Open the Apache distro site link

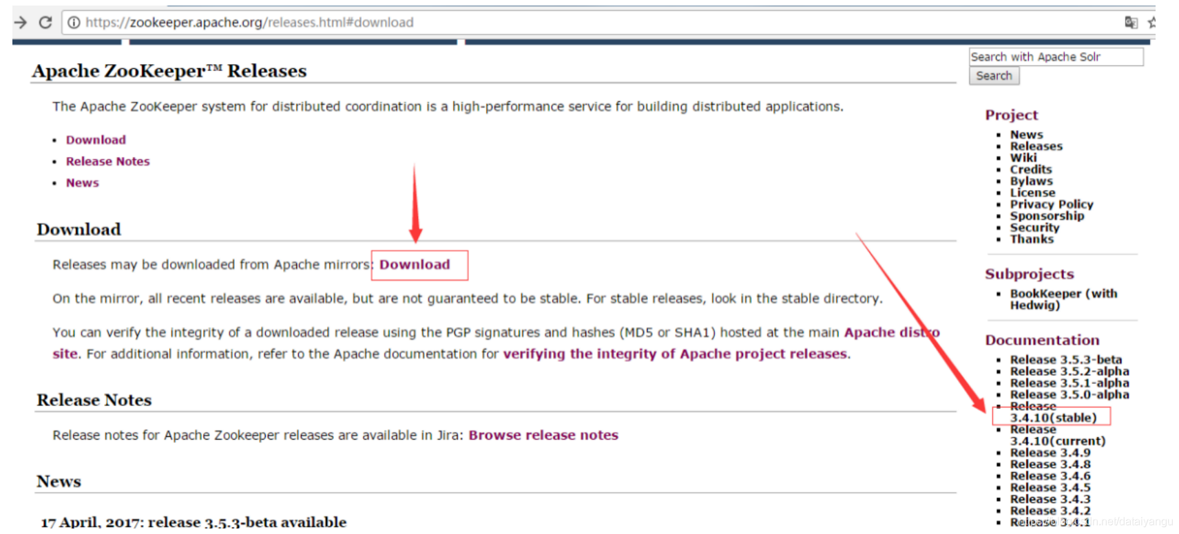(x=892, y=333)
